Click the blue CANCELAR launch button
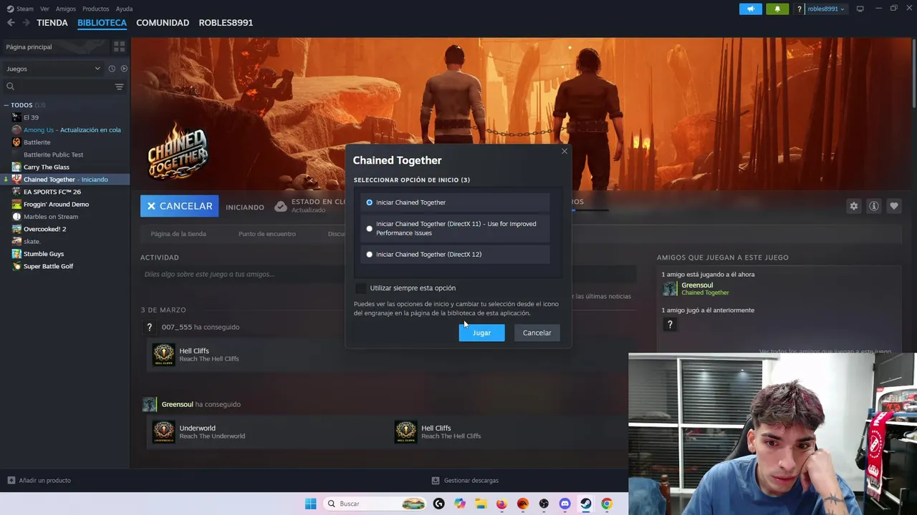 (179, 206)
